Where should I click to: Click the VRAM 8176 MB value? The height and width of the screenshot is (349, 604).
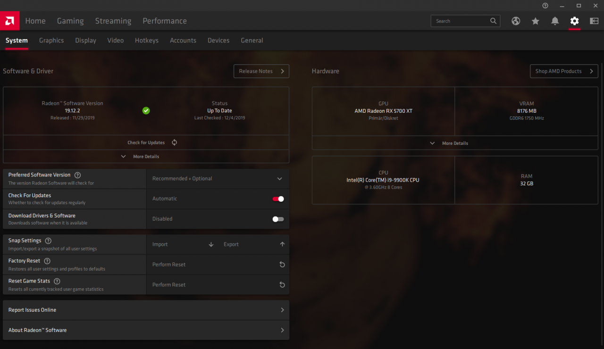pos(526,111)
